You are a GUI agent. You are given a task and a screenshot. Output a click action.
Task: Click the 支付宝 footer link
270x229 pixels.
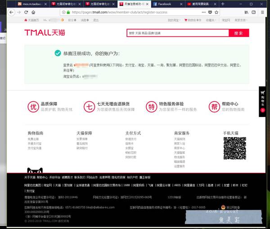pos(31,191)
